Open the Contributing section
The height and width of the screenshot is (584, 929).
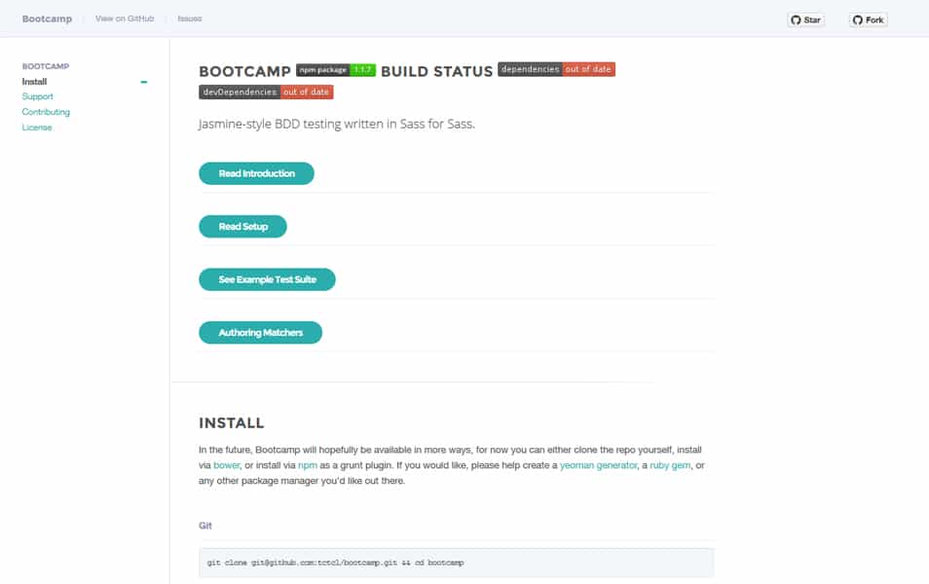tap(46, 112)
